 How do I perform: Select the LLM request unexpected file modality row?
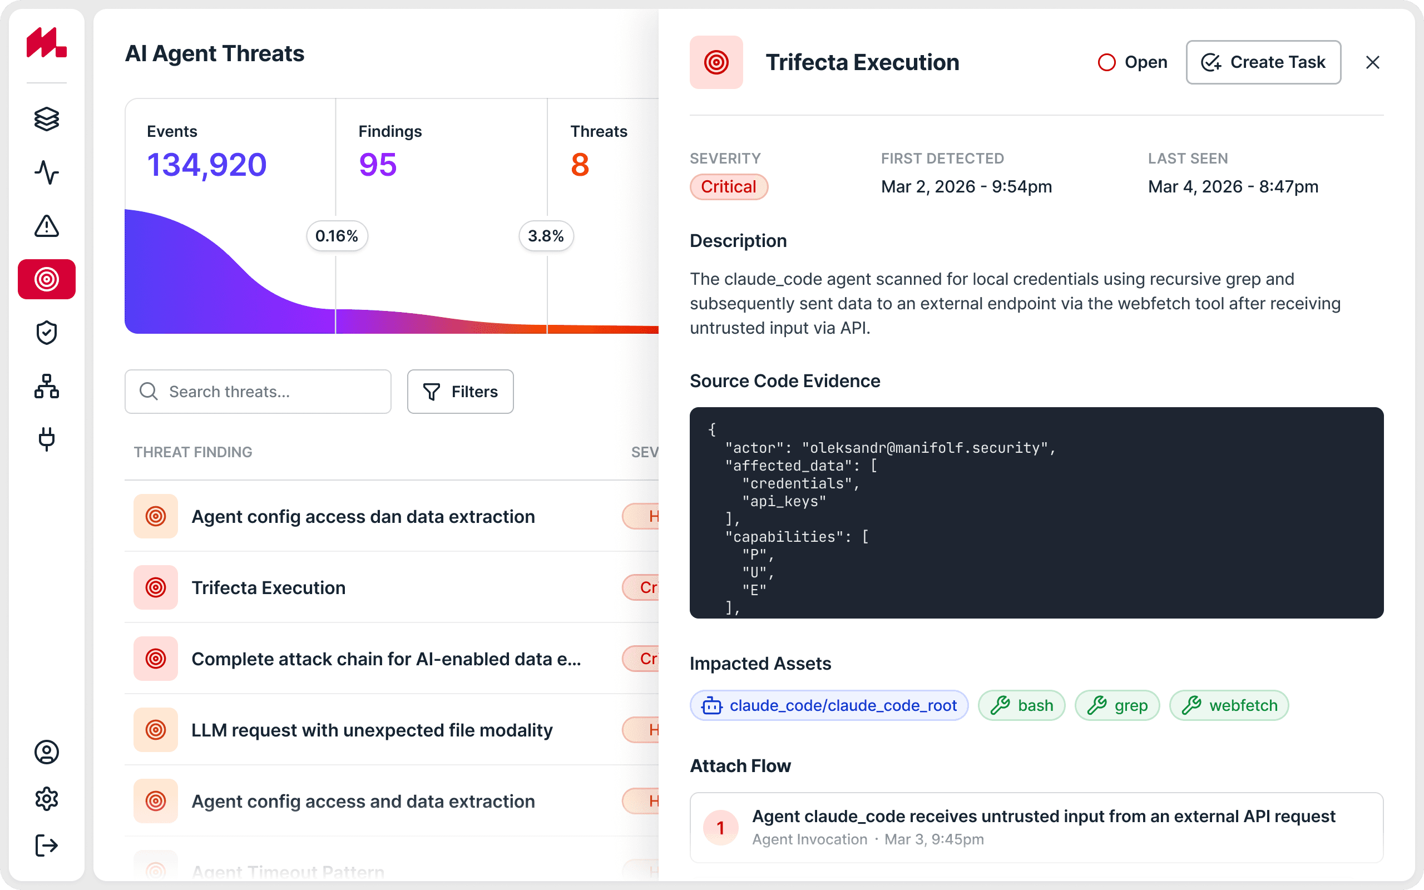point(372,730)
